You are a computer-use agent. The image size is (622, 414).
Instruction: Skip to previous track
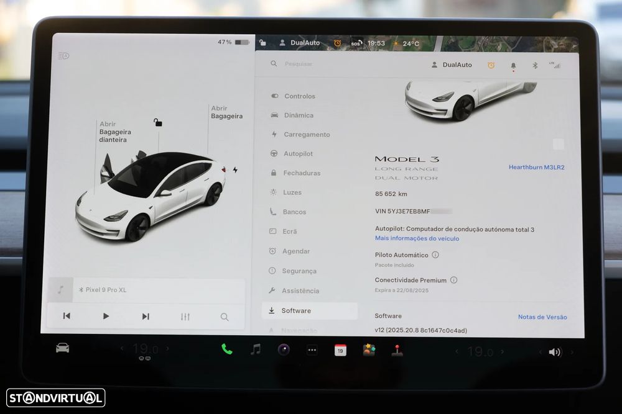tap(67, 316)
